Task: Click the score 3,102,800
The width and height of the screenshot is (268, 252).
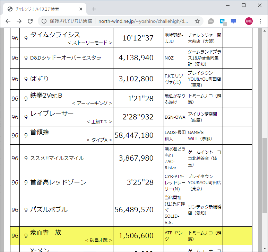Action: pyautogui.click(x=136, y=79)
